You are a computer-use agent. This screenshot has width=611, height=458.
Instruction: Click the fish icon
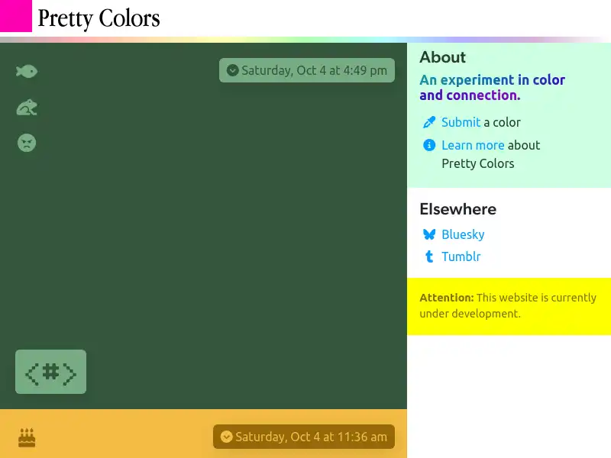pyautogui.click(x=26, y=71)
